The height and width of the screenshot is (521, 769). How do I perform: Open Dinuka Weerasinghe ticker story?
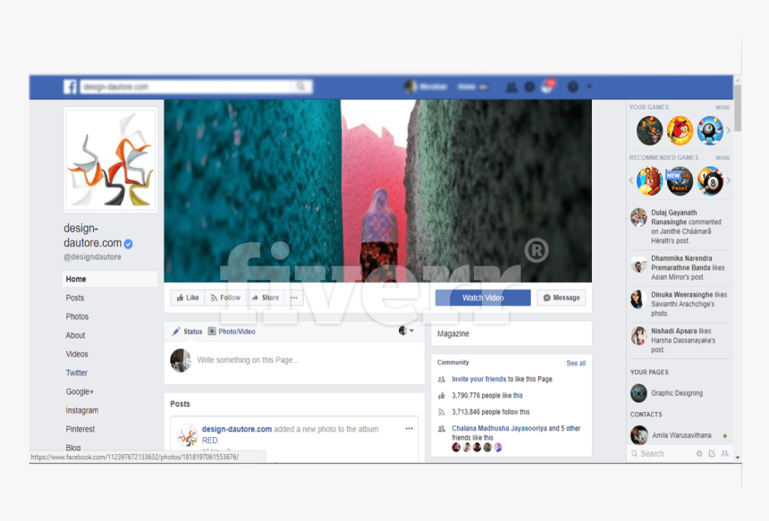[x=680, y=304]
